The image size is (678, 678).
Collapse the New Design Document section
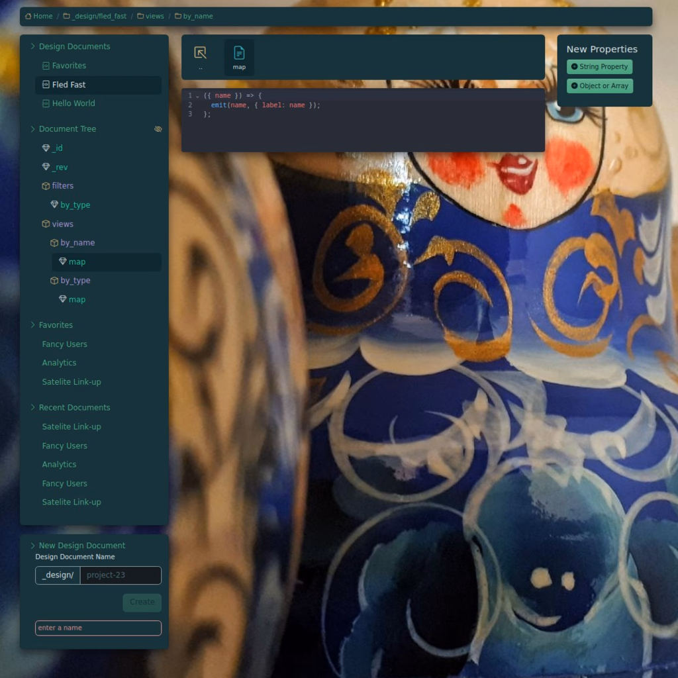click(32, 546)
